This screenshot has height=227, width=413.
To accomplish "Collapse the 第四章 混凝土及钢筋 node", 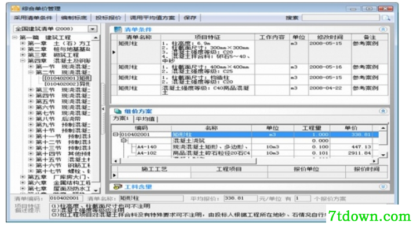I will [x=23, y=61].
